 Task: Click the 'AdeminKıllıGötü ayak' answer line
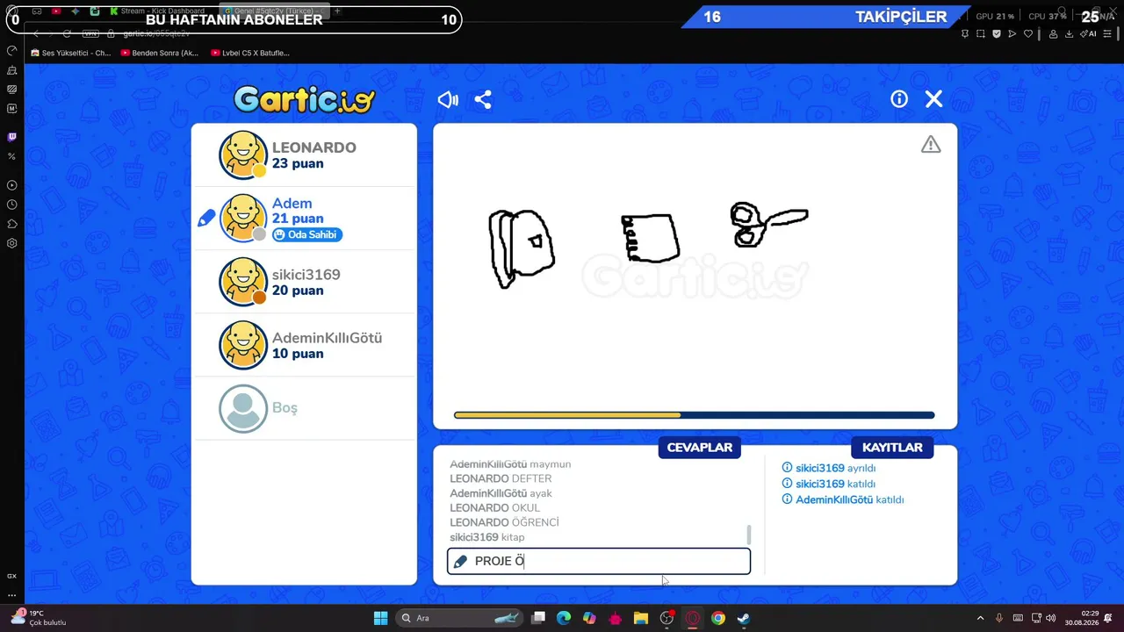point(501,493)
